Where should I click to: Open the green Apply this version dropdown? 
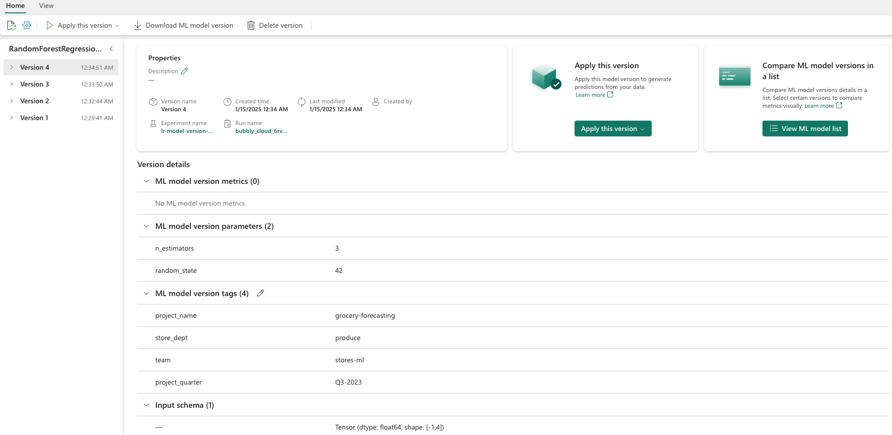(x=613, y=129)
